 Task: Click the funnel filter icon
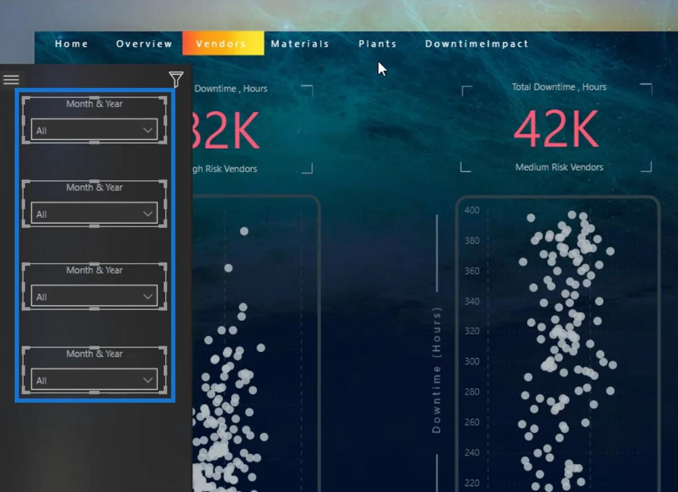[x=176, y=79]
